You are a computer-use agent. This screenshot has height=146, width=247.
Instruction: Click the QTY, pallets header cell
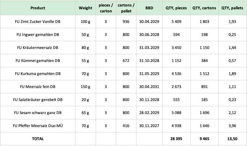(x=232, y=8)
